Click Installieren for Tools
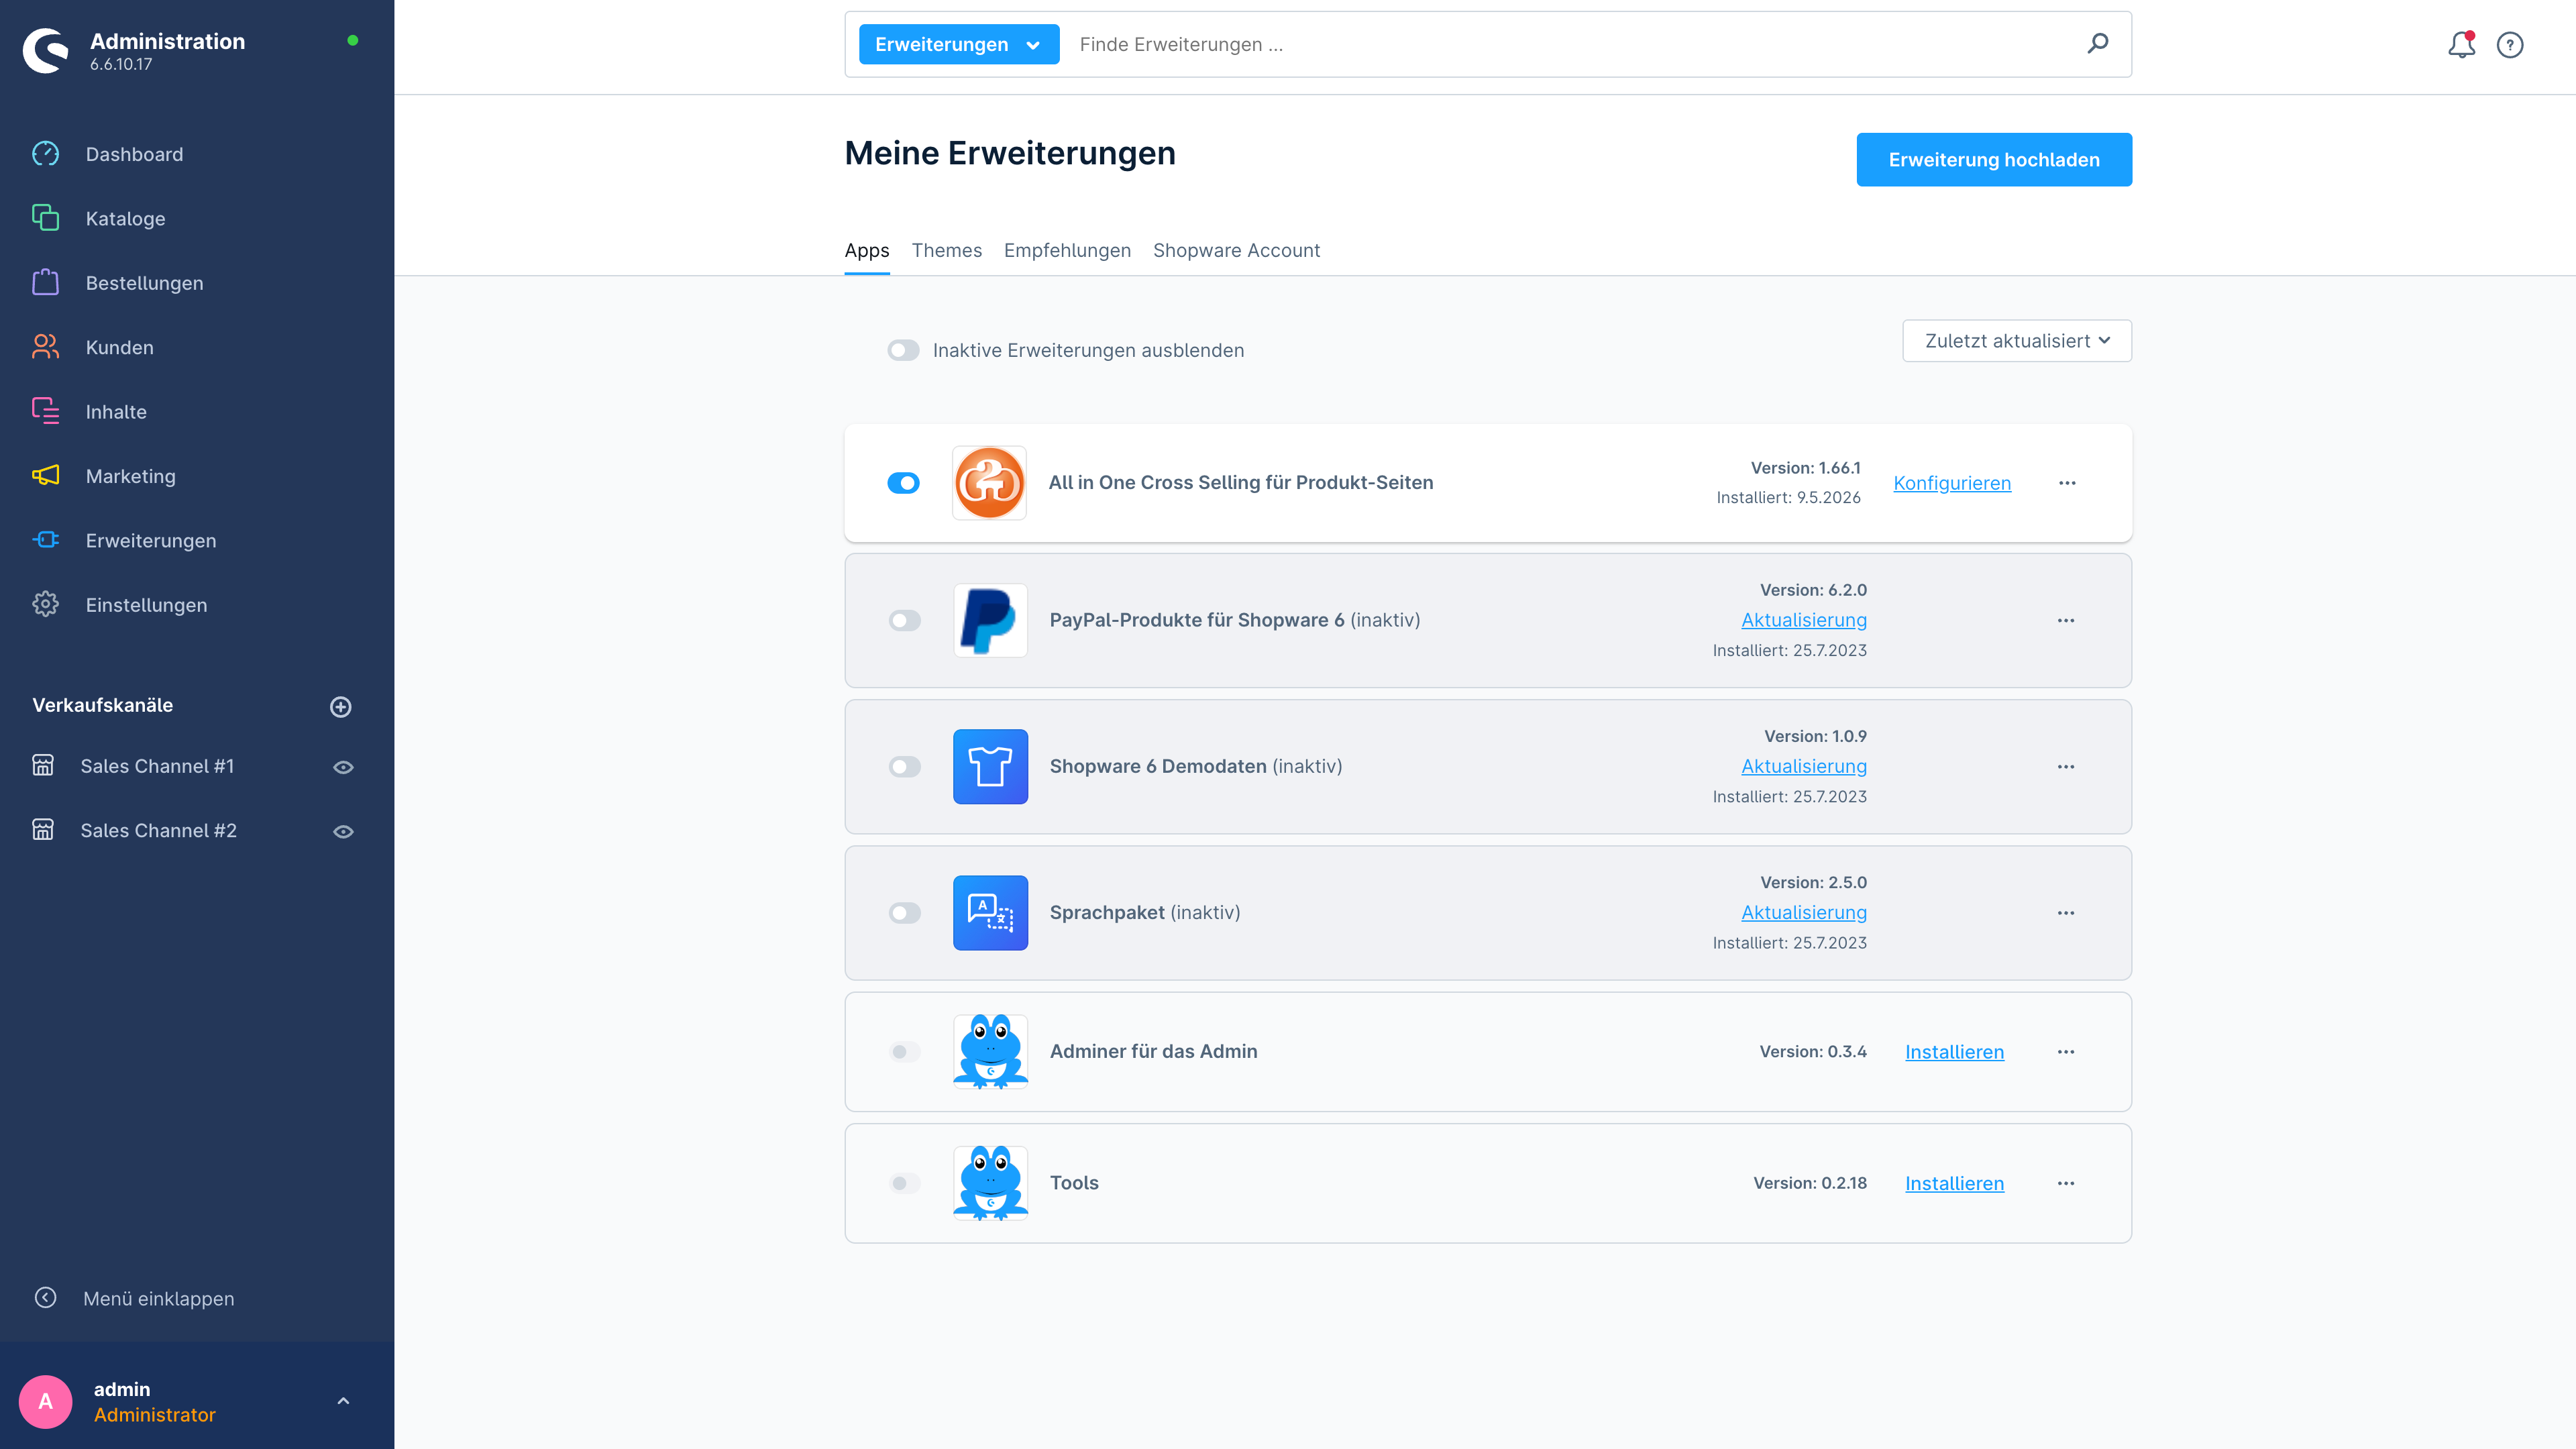2576x1449 pixels. 1954,1183
